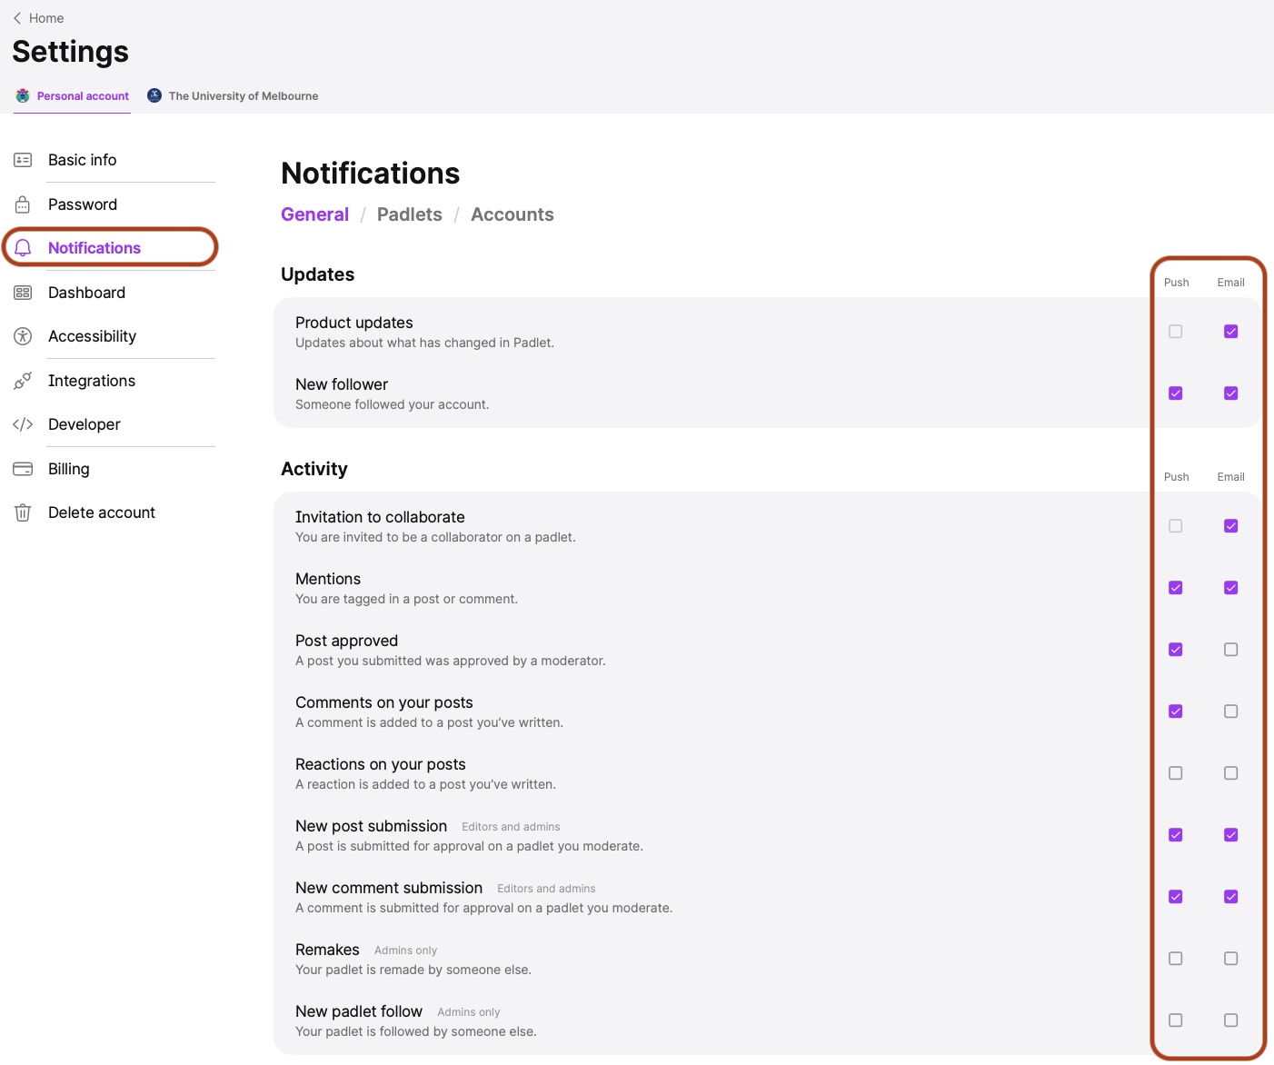
Task: Click the Password lock icon
Action: pyautogui.click(x=23, y=204)
